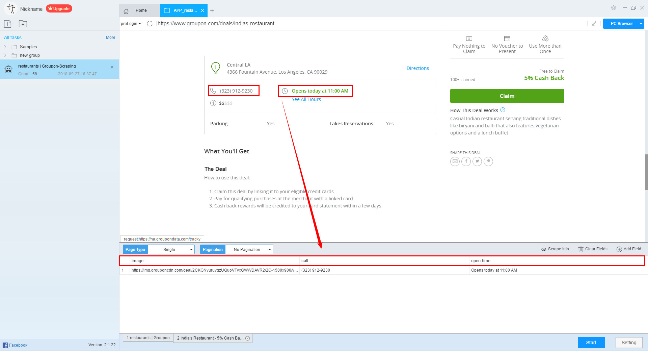Click the Start button

pos(591,342)
